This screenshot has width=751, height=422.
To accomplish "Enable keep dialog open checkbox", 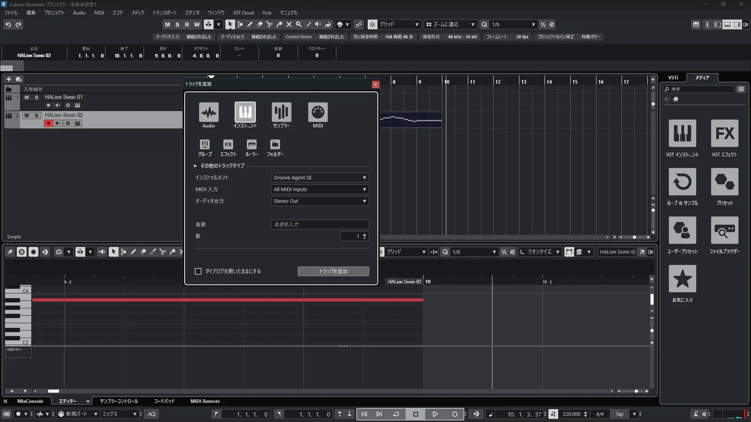I will (x=198, y=271).
